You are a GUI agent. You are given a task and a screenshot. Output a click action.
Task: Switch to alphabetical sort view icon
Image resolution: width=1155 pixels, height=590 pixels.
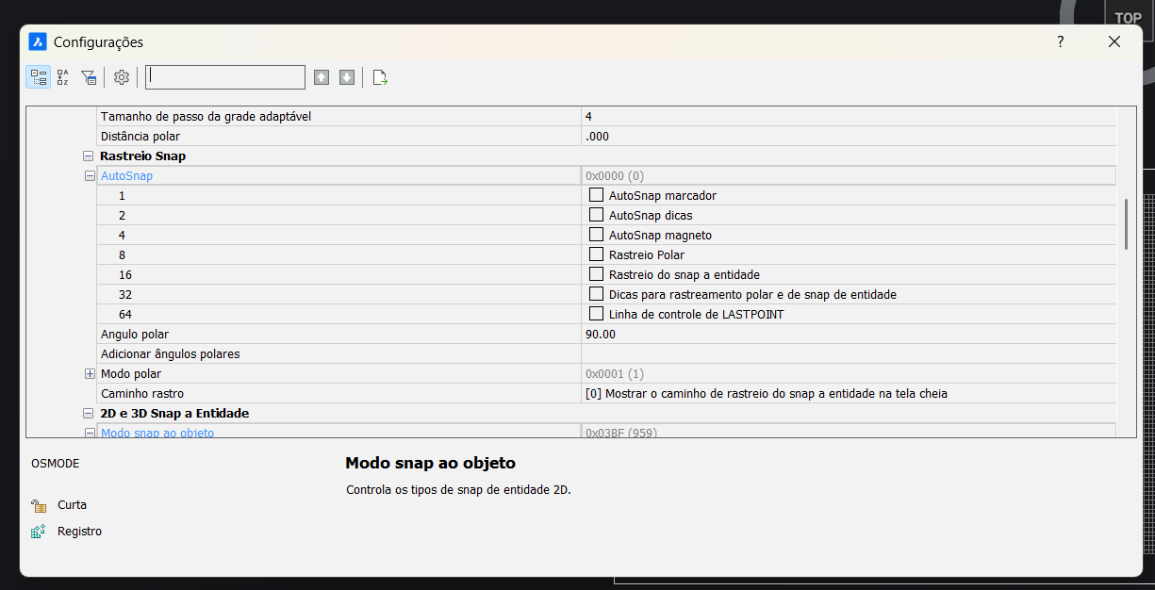tap(63, 77)
